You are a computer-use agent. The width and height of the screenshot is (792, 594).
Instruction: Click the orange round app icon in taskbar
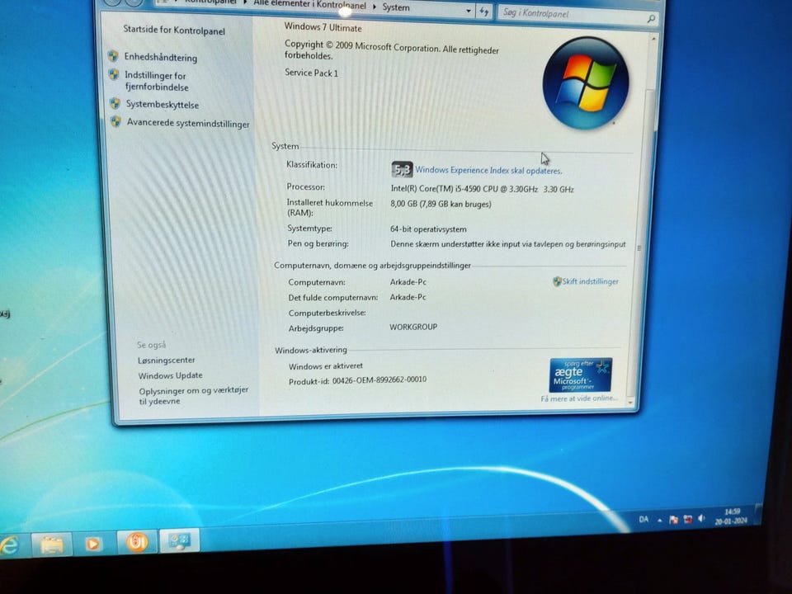click(x=137, y=542)
